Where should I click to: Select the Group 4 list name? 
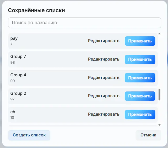(18, 75)
